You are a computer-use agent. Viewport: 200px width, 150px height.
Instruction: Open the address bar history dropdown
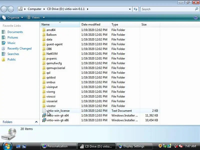[x=130, y=9]
